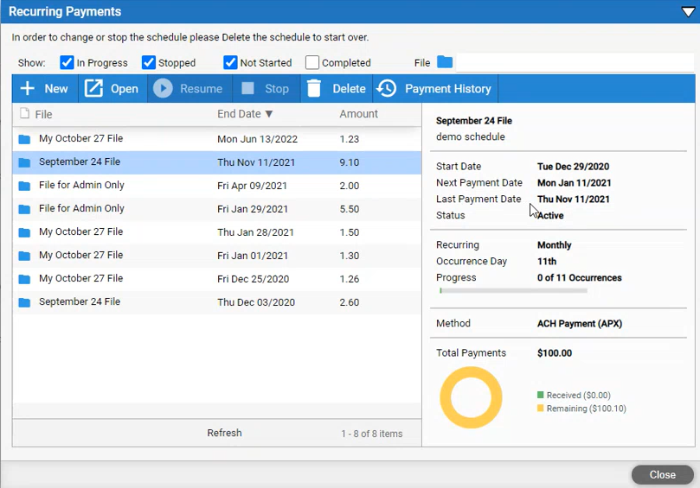Click the Payment History toolbar label
This screenshot has width=700, height=488.
tap(448, 89)
